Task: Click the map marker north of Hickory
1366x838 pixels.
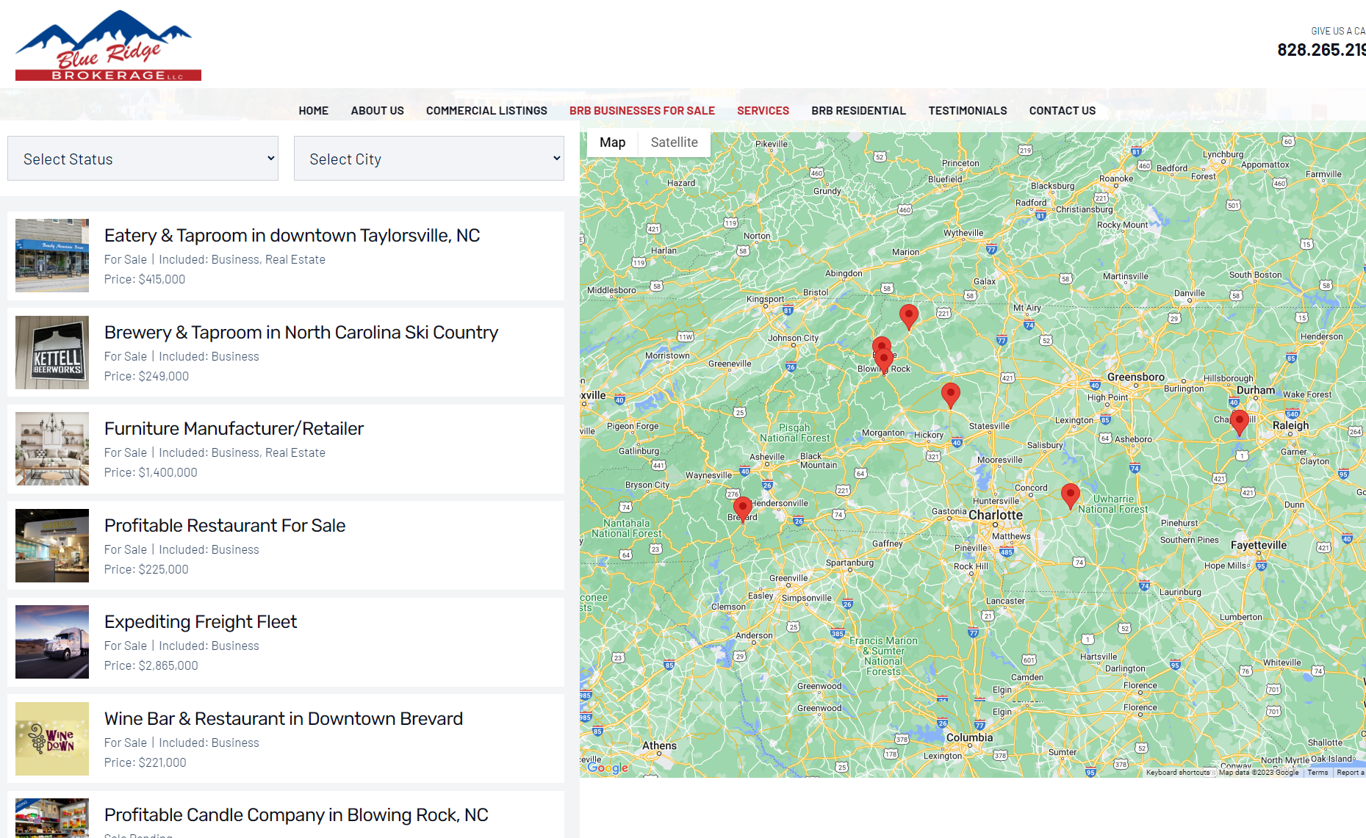Action: coord(951,395)
